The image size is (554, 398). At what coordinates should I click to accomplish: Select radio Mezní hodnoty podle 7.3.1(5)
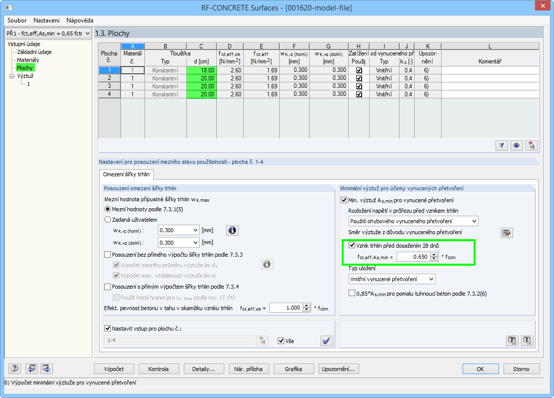pos(108,209)
